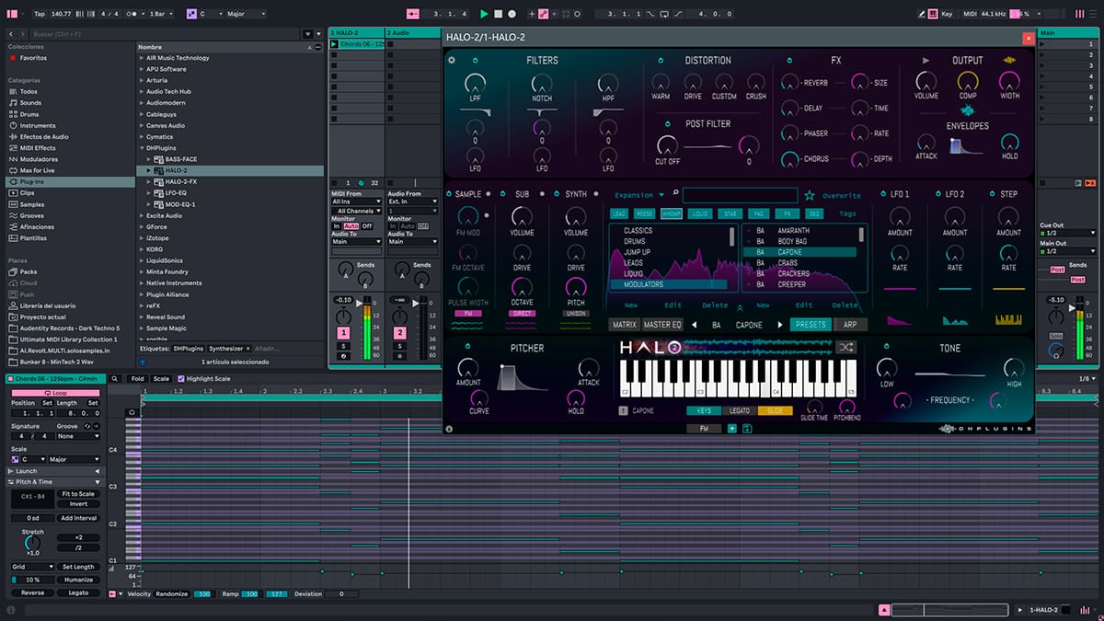This screenshot has height=621, width=1104.
Task: Switch to the ARP tab
Action: (x=849, y=325)
